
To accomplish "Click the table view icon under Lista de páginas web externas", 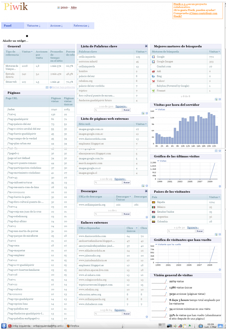I will [x=143, y=186].
